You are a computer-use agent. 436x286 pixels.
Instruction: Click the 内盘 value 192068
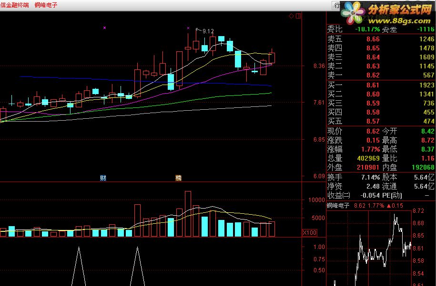tap(423, 167)
